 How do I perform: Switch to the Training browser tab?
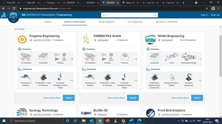pyautogui.click(x=51, y=3)
